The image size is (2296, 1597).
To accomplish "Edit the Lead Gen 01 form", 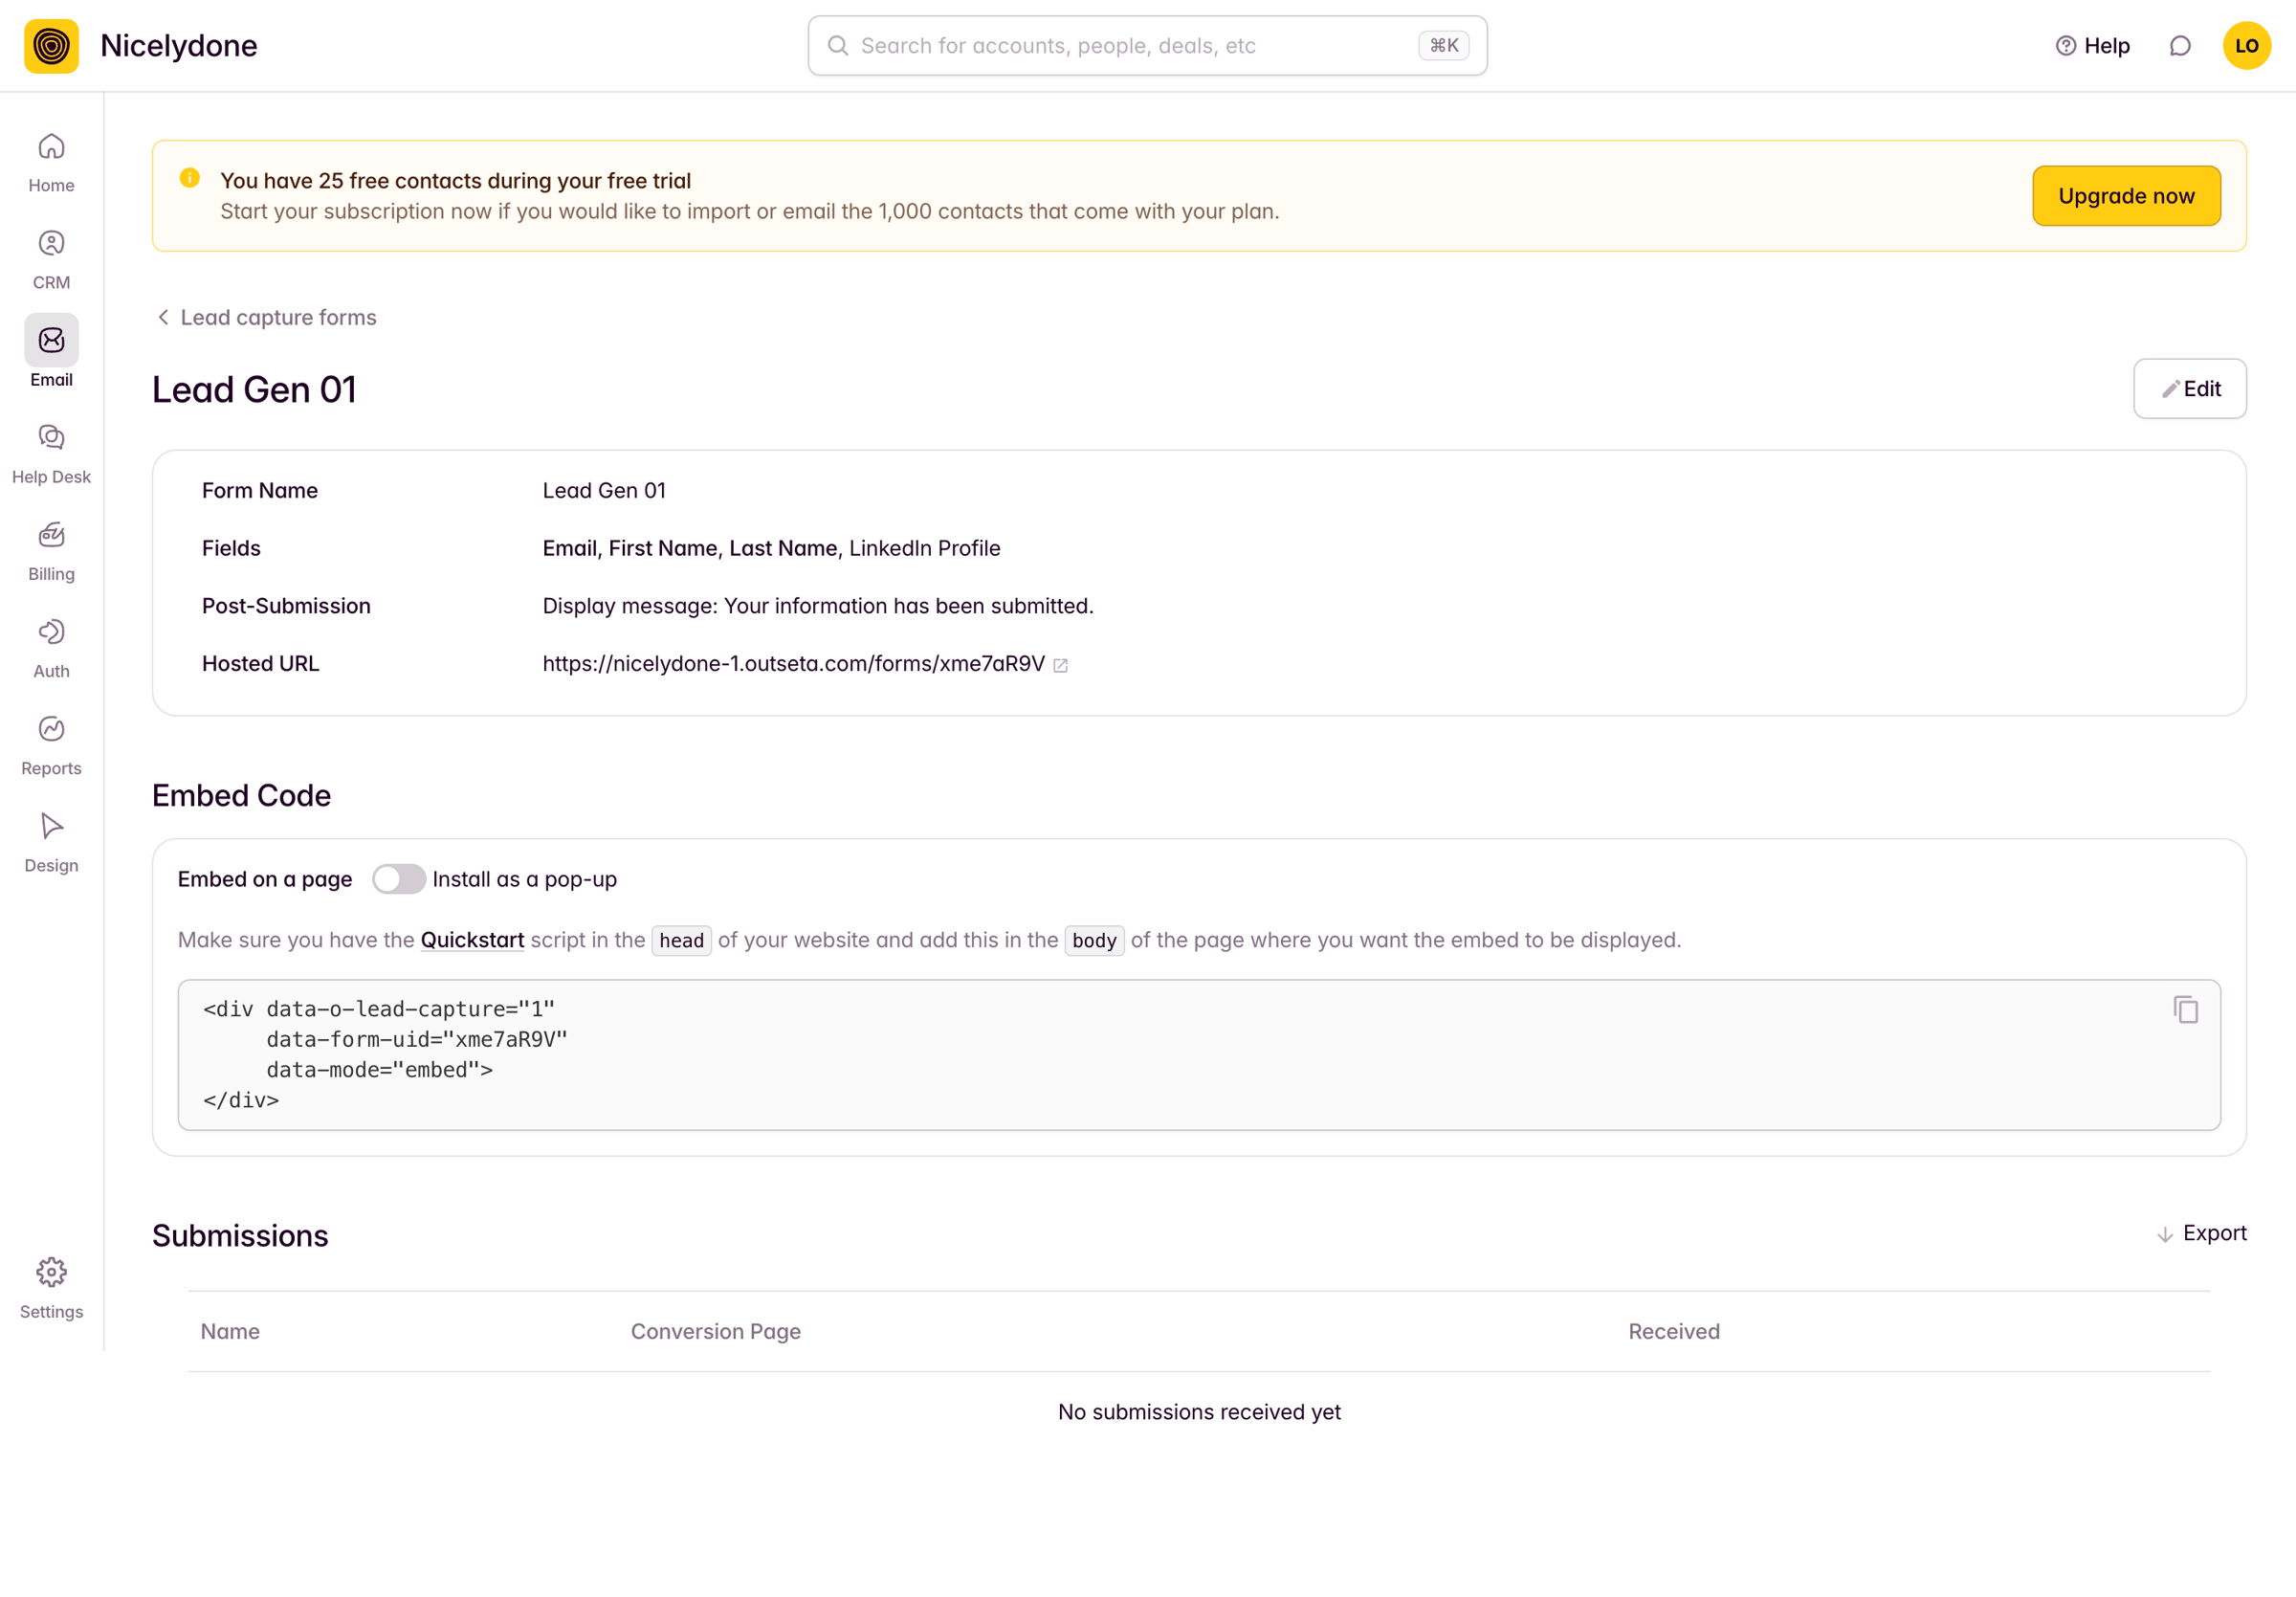I will [x=2189, y=389].
